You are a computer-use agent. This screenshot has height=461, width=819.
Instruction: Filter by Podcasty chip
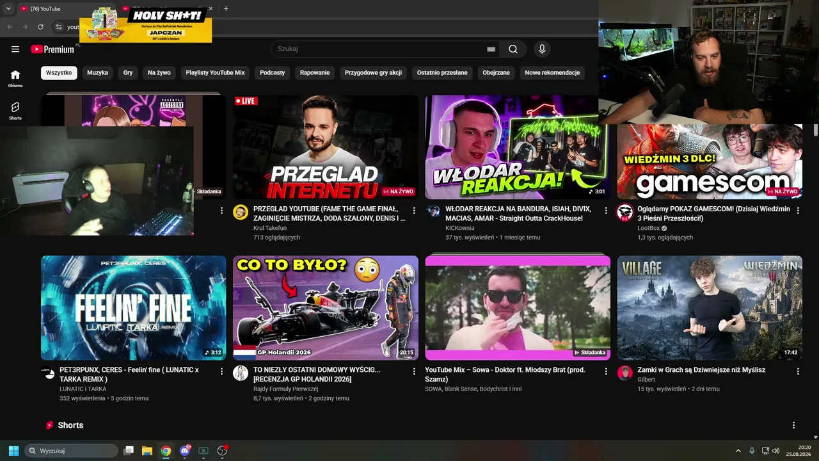(x=272, y=73)
